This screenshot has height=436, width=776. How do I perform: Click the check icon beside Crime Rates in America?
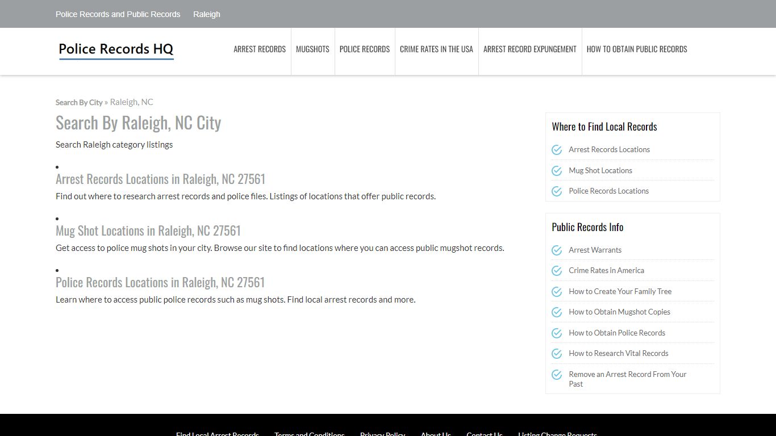tap(557, 271)
